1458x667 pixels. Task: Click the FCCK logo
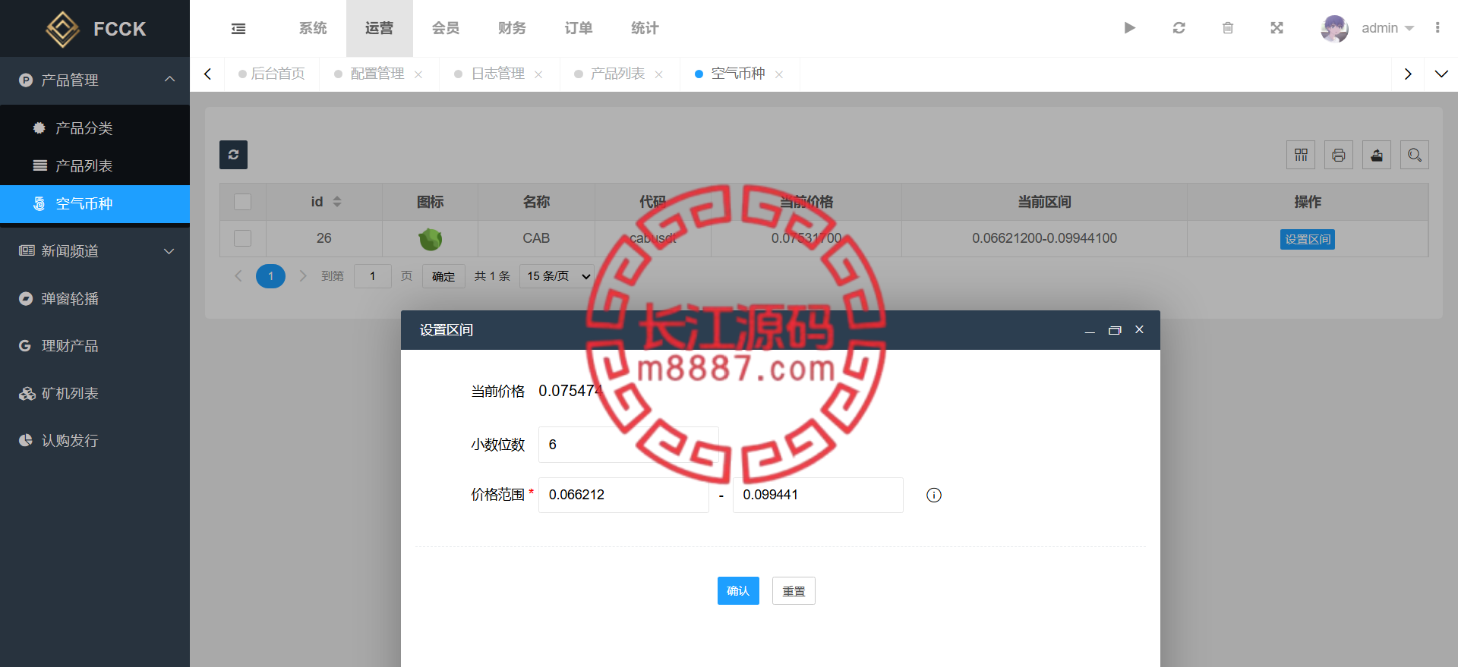[95, 29]
